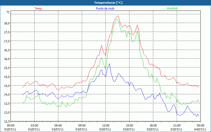Screen dimensions: 211x132
Task: Click the "13,0" y-axis value
Action: (7, 112)
